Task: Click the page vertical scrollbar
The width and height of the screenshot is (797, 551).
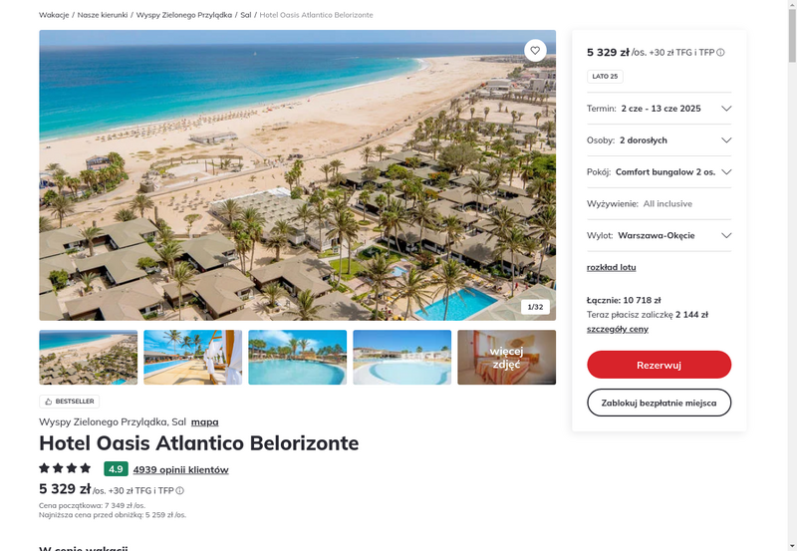Action: click(x=792, y=275)
